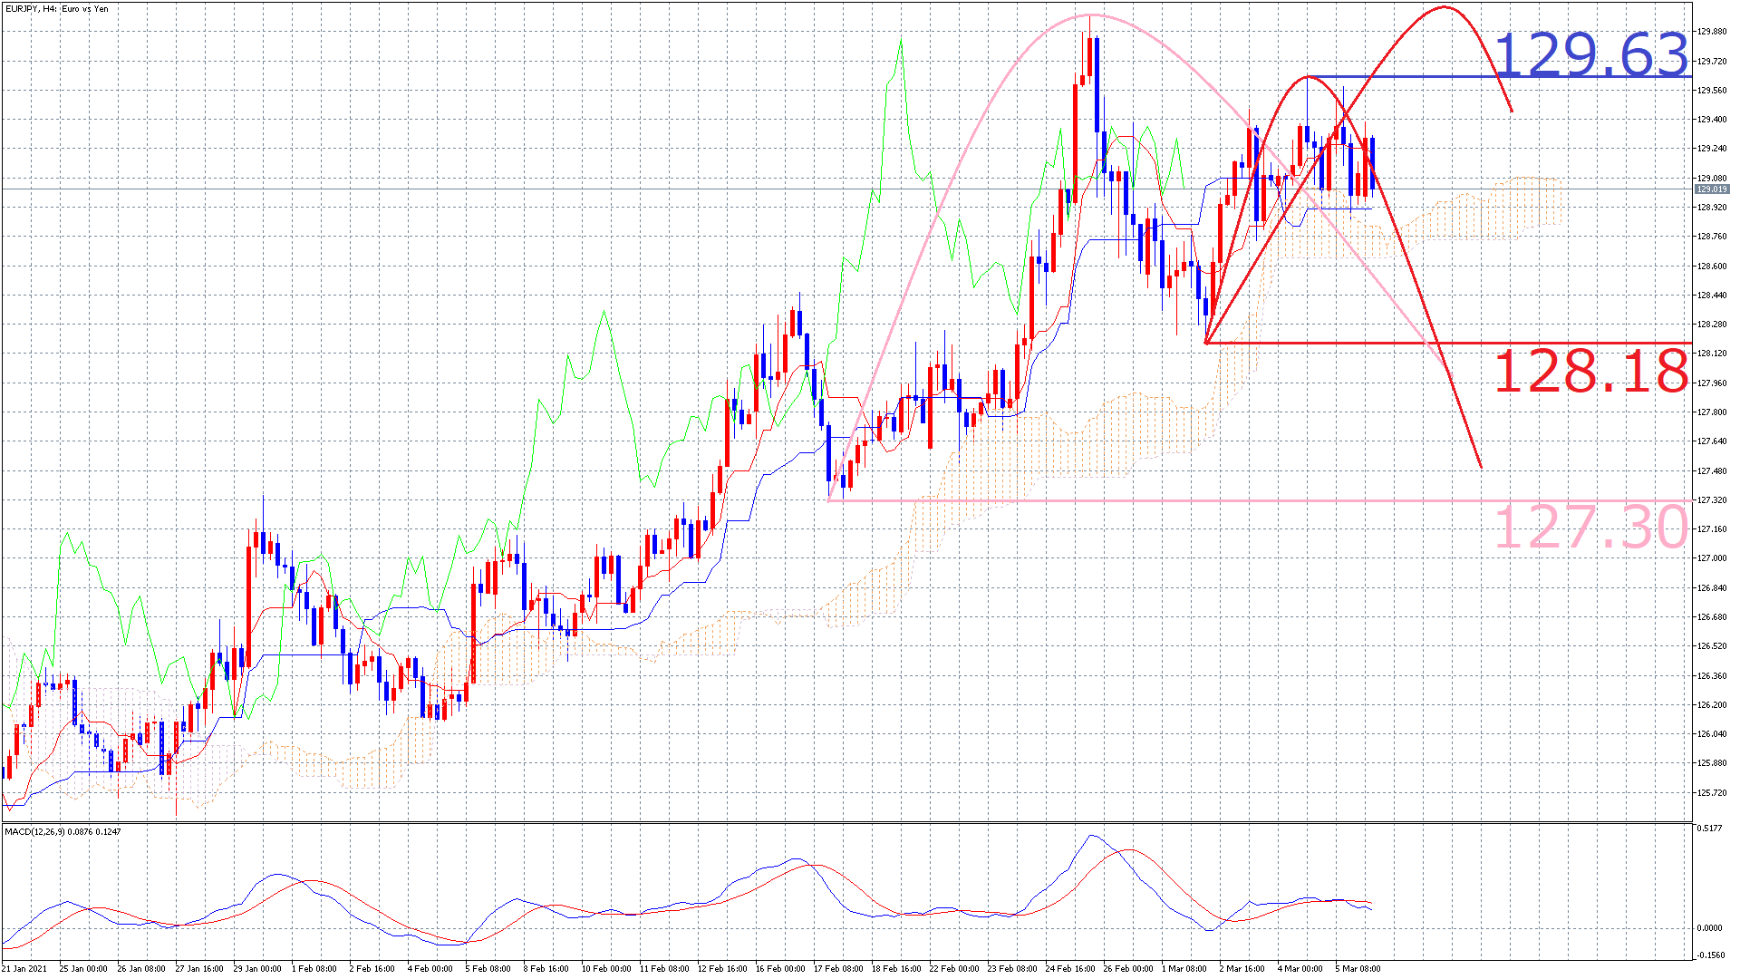Select the large red 128.18 price label
The height and width of the screenshot is (979, 1740).
click(x=1590, y=372)
